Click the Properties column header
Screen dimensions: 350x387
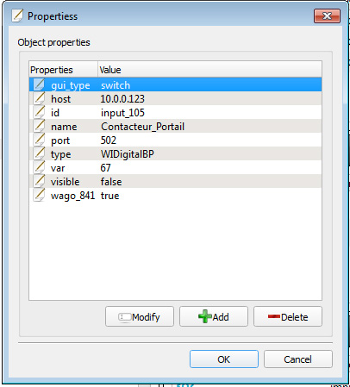[x=64, y=70]
